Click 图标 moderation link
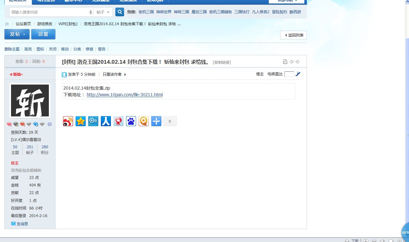 [40, 49]
